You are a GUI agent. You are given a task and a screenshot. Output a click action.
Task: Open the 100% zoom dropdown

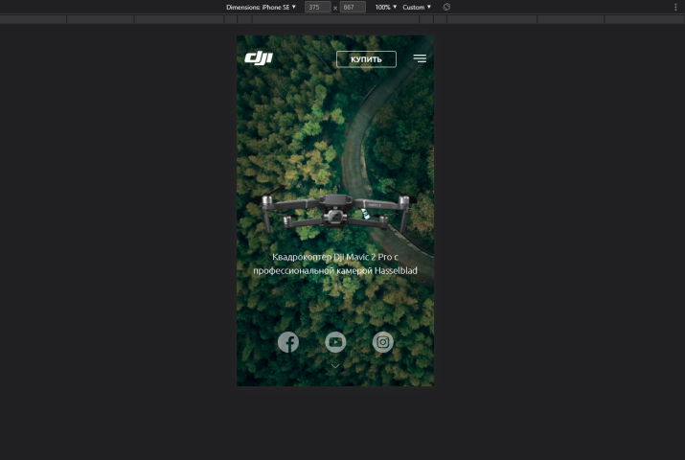pos(386,7)
